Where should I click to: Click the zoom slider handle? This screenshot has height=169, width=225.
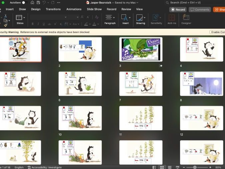tap(195, 167)
